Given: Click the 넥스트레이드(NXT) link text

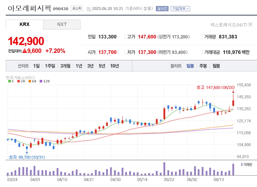Looking at the screenshot, I should 229,25.
